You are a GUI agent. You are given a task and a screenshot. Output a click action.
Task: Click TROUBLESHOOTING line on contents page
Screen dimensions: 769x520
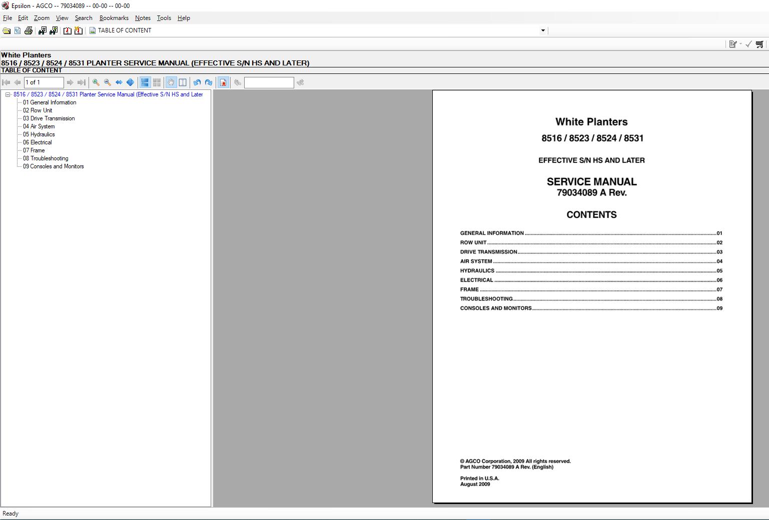click(x=591, y=299)
